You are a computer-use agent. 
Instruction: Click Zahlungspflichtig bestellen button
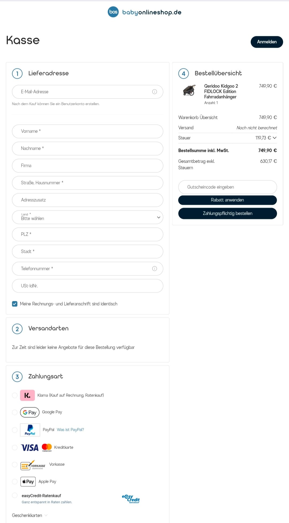227,213
